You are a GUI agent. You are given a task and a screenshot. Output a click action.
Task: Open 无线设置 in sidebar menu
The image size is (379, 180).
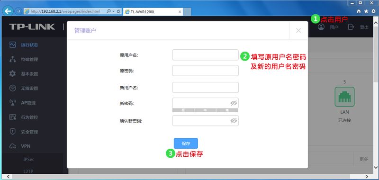pyautogui.click(x=29, y=89)
